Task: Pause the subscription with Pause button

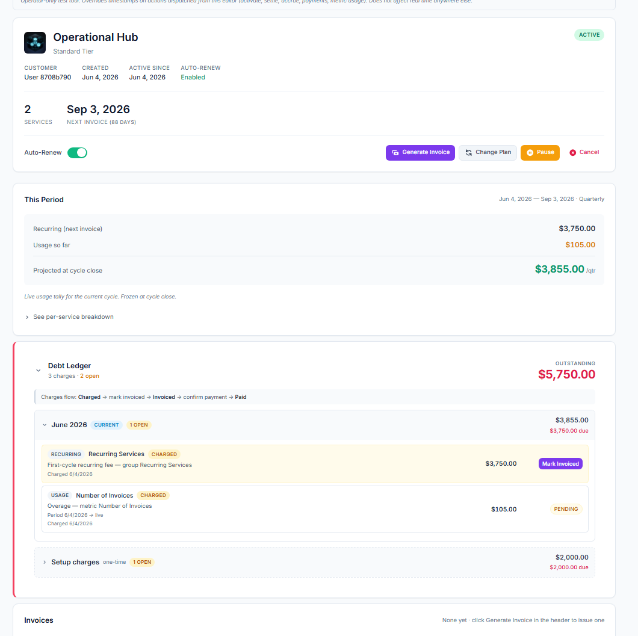Action: [540, 152]
